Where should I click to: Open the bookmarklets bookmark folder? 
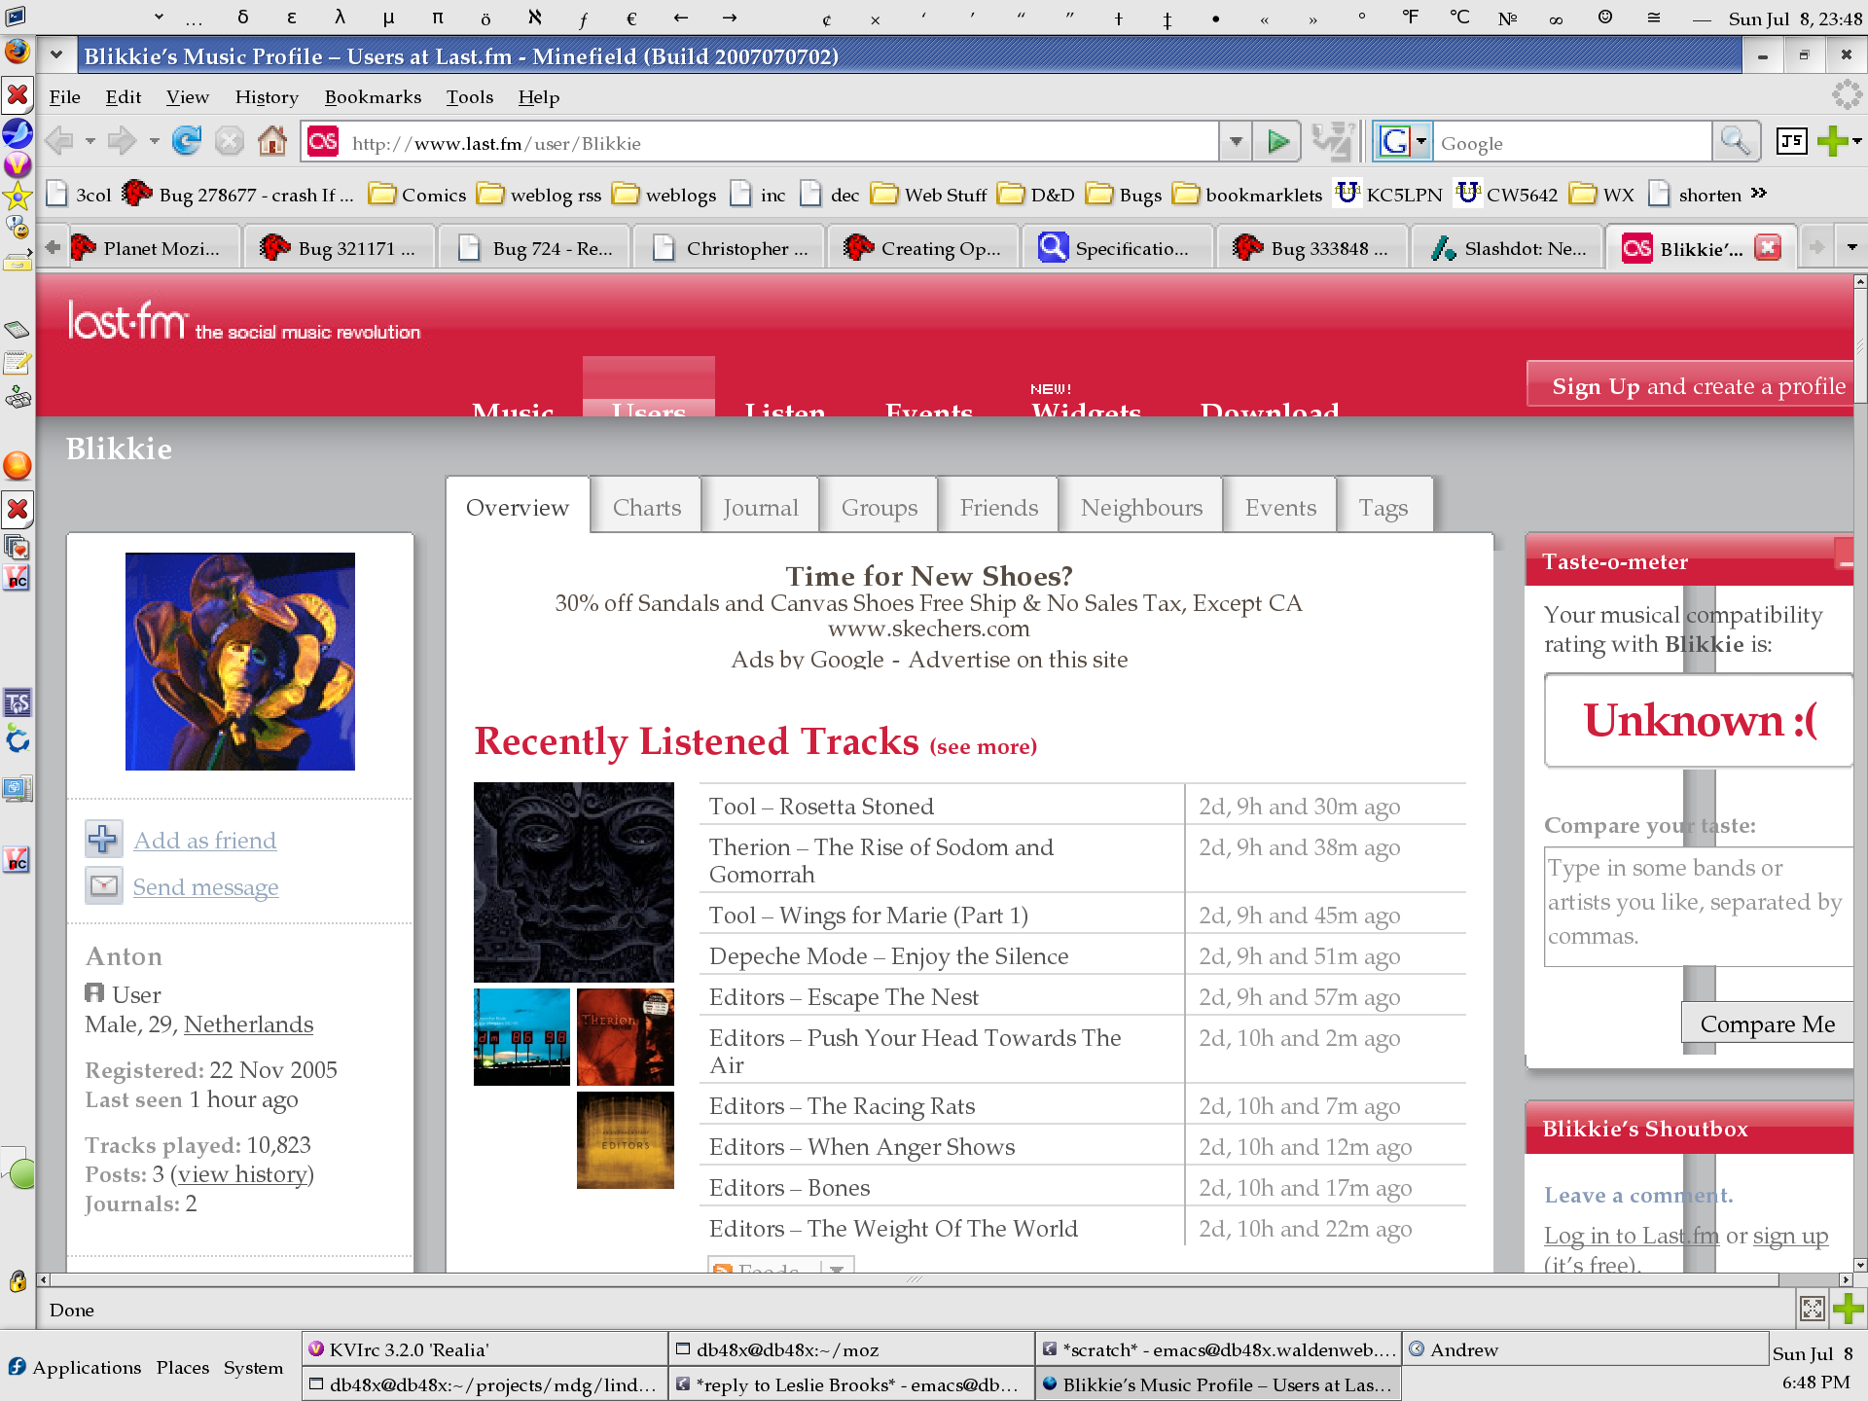(1247, 195)
